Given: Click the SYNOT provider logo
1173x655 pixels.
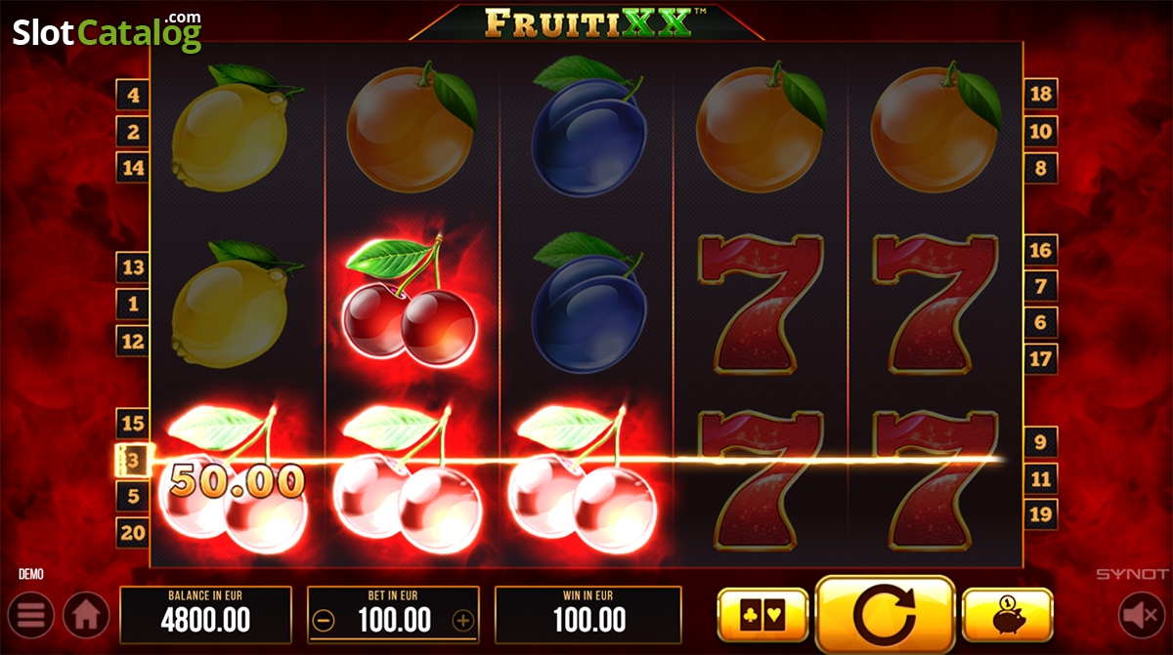Looking at the screenshot, I should [1132, 575].
